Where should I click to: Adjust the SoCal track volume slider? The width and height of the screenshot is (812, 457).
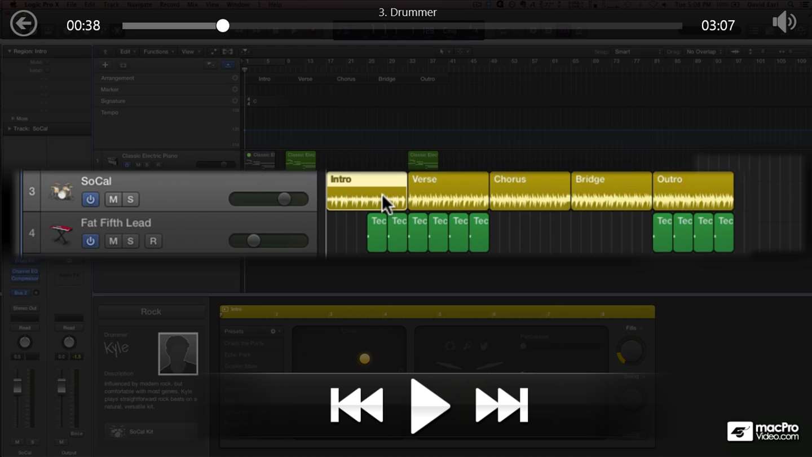pyautogui.click(x=268, y=199)
